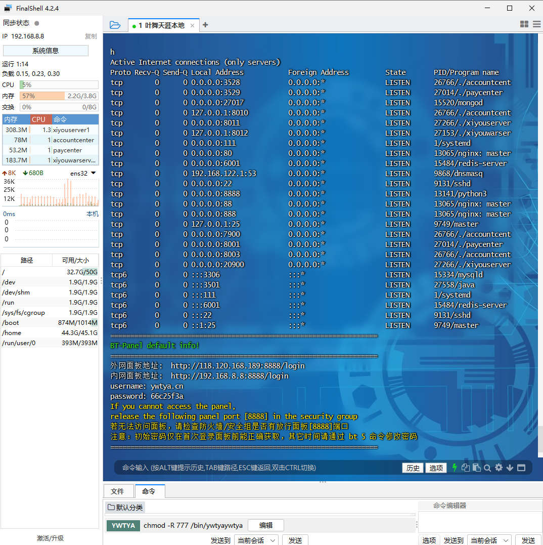Sort processes by 内存 column

point(16,119)
